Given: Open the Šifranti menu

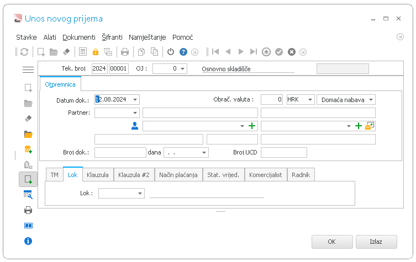Looking at the screenshot, I should coord(112,38).
